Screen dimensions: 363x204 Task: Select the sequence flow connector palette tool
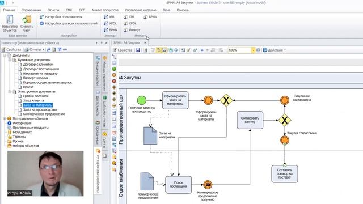[x=114, y=57]
